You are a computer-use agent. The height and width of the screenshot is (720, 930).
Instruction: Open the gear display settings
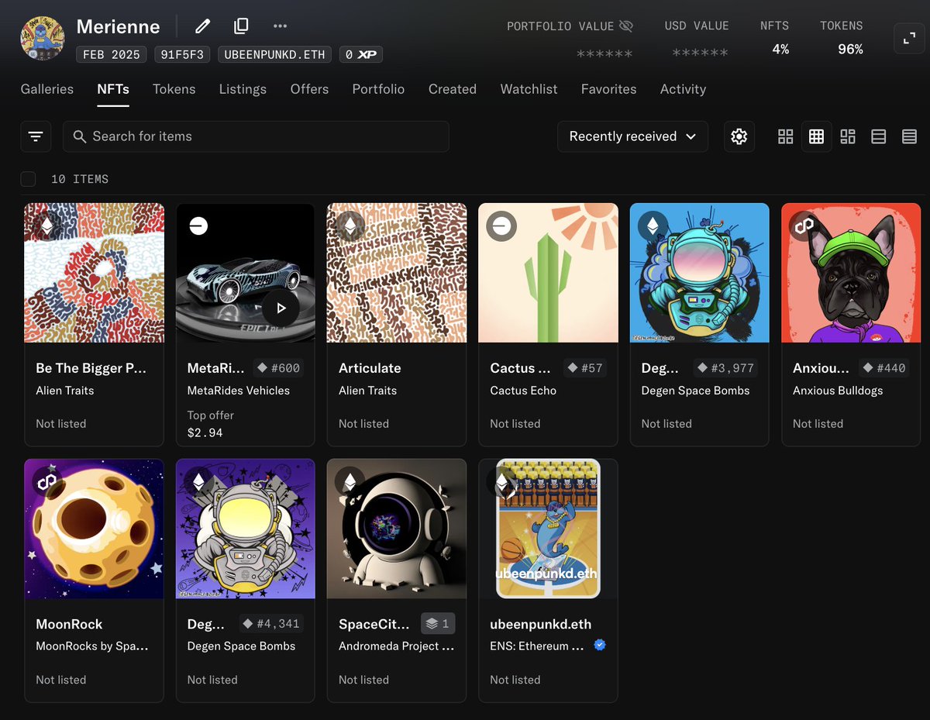point(739,136)
